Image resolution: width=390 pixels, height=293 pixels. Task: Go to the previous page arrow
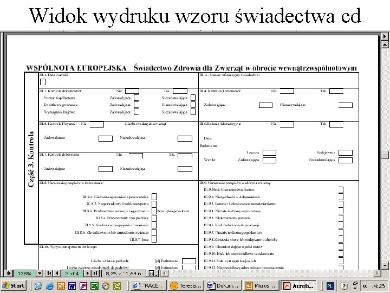pyautogui.click(x=57, y=273)
